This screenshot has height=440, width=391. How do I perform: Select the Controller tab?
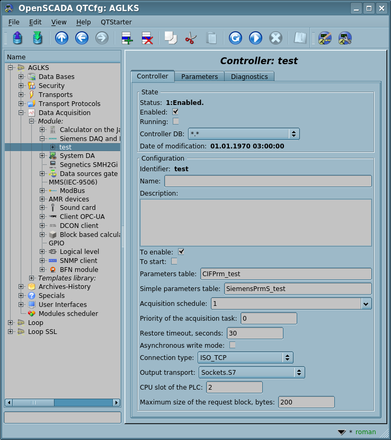pyautogui.click(x=153, y=76)
